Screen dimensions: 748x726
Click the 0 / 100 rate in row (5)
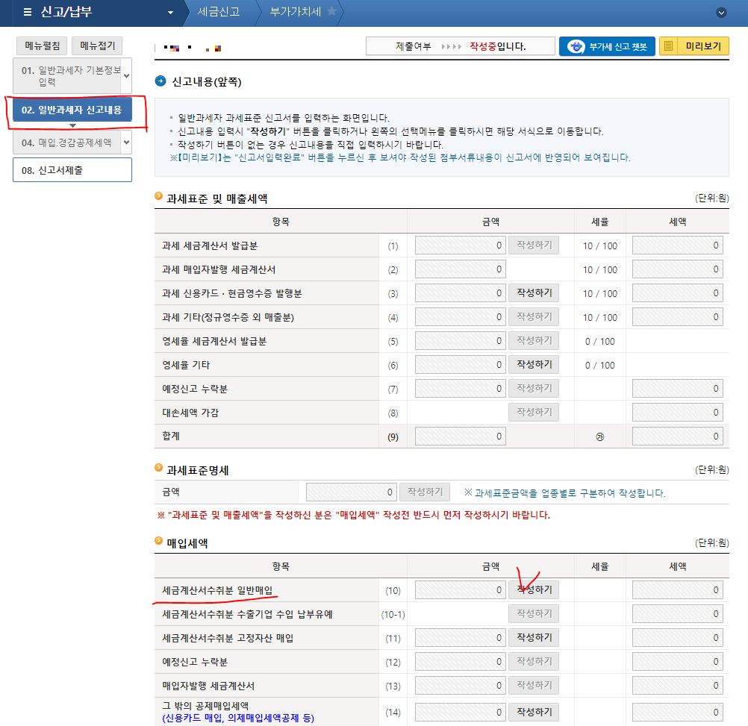pyautogui.click(x=599, y=341)
